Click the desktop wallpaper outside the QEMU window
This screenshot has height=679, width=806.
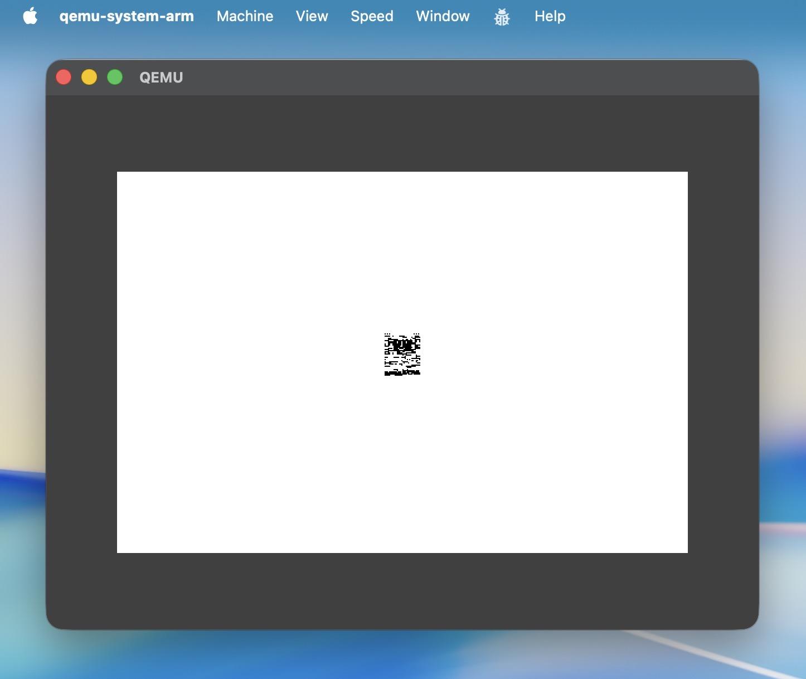click(783, 279)
